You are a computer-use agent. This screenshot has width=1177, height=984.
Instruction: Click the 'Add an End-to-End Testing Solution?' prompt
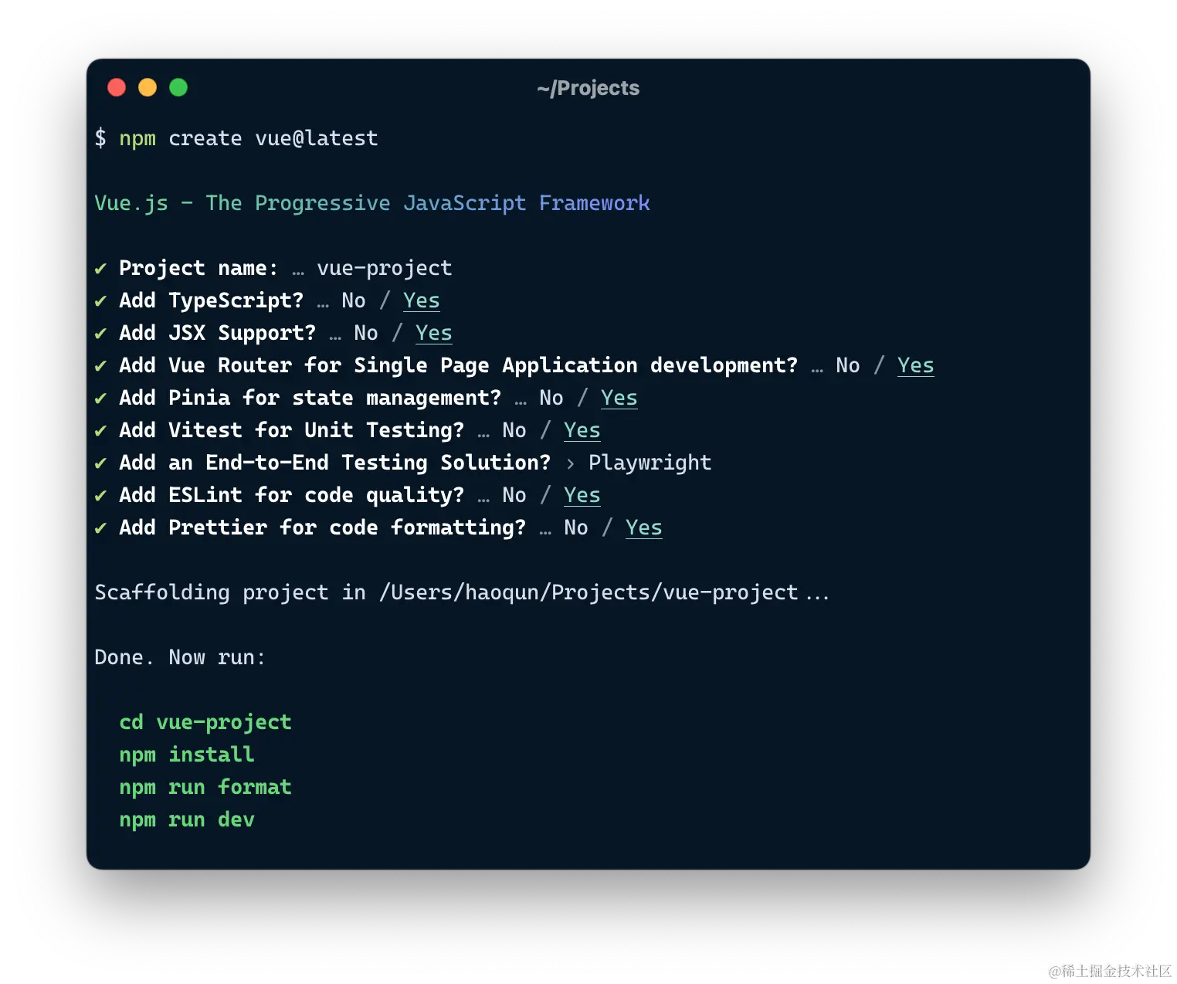[335, 463]
